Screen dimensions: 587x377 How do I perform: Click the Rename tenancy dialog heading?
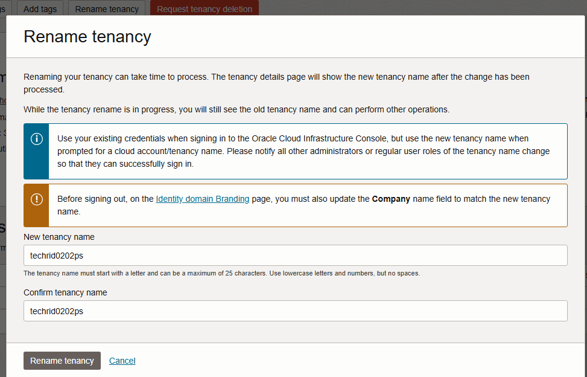pyautogui.click(x=87, y=37)
